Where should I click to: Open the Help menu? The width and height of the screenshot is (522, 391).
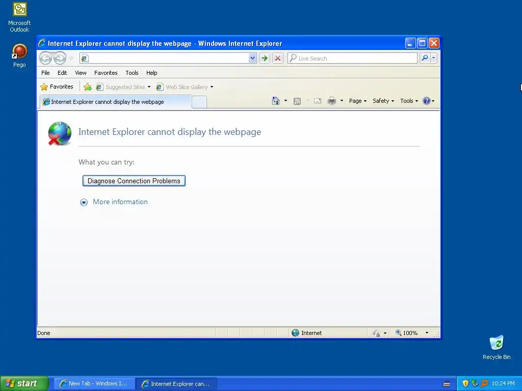pyautogui.click(x=152, y=73)
